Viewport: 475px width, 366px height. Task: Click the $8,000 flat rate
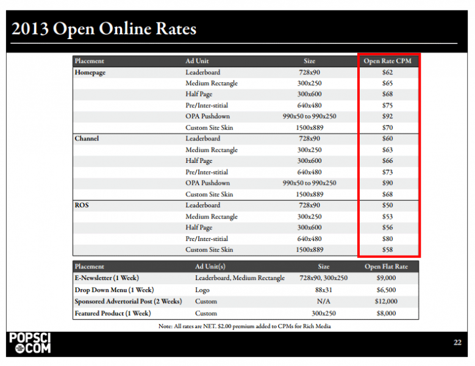point(386,314)
